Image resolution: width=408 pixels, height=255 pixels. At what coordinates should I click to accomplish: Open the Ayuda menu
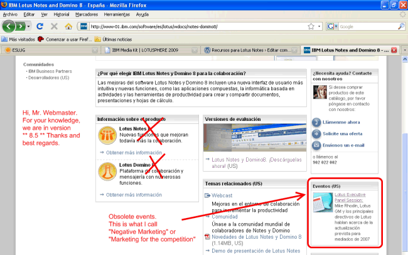[x=142, y=14]
